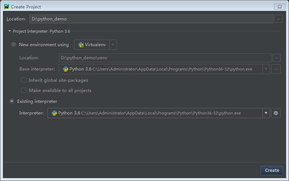Screen dimensions: 289x181
Task: Close the Create Project dialog
Action: click(280, 7)
